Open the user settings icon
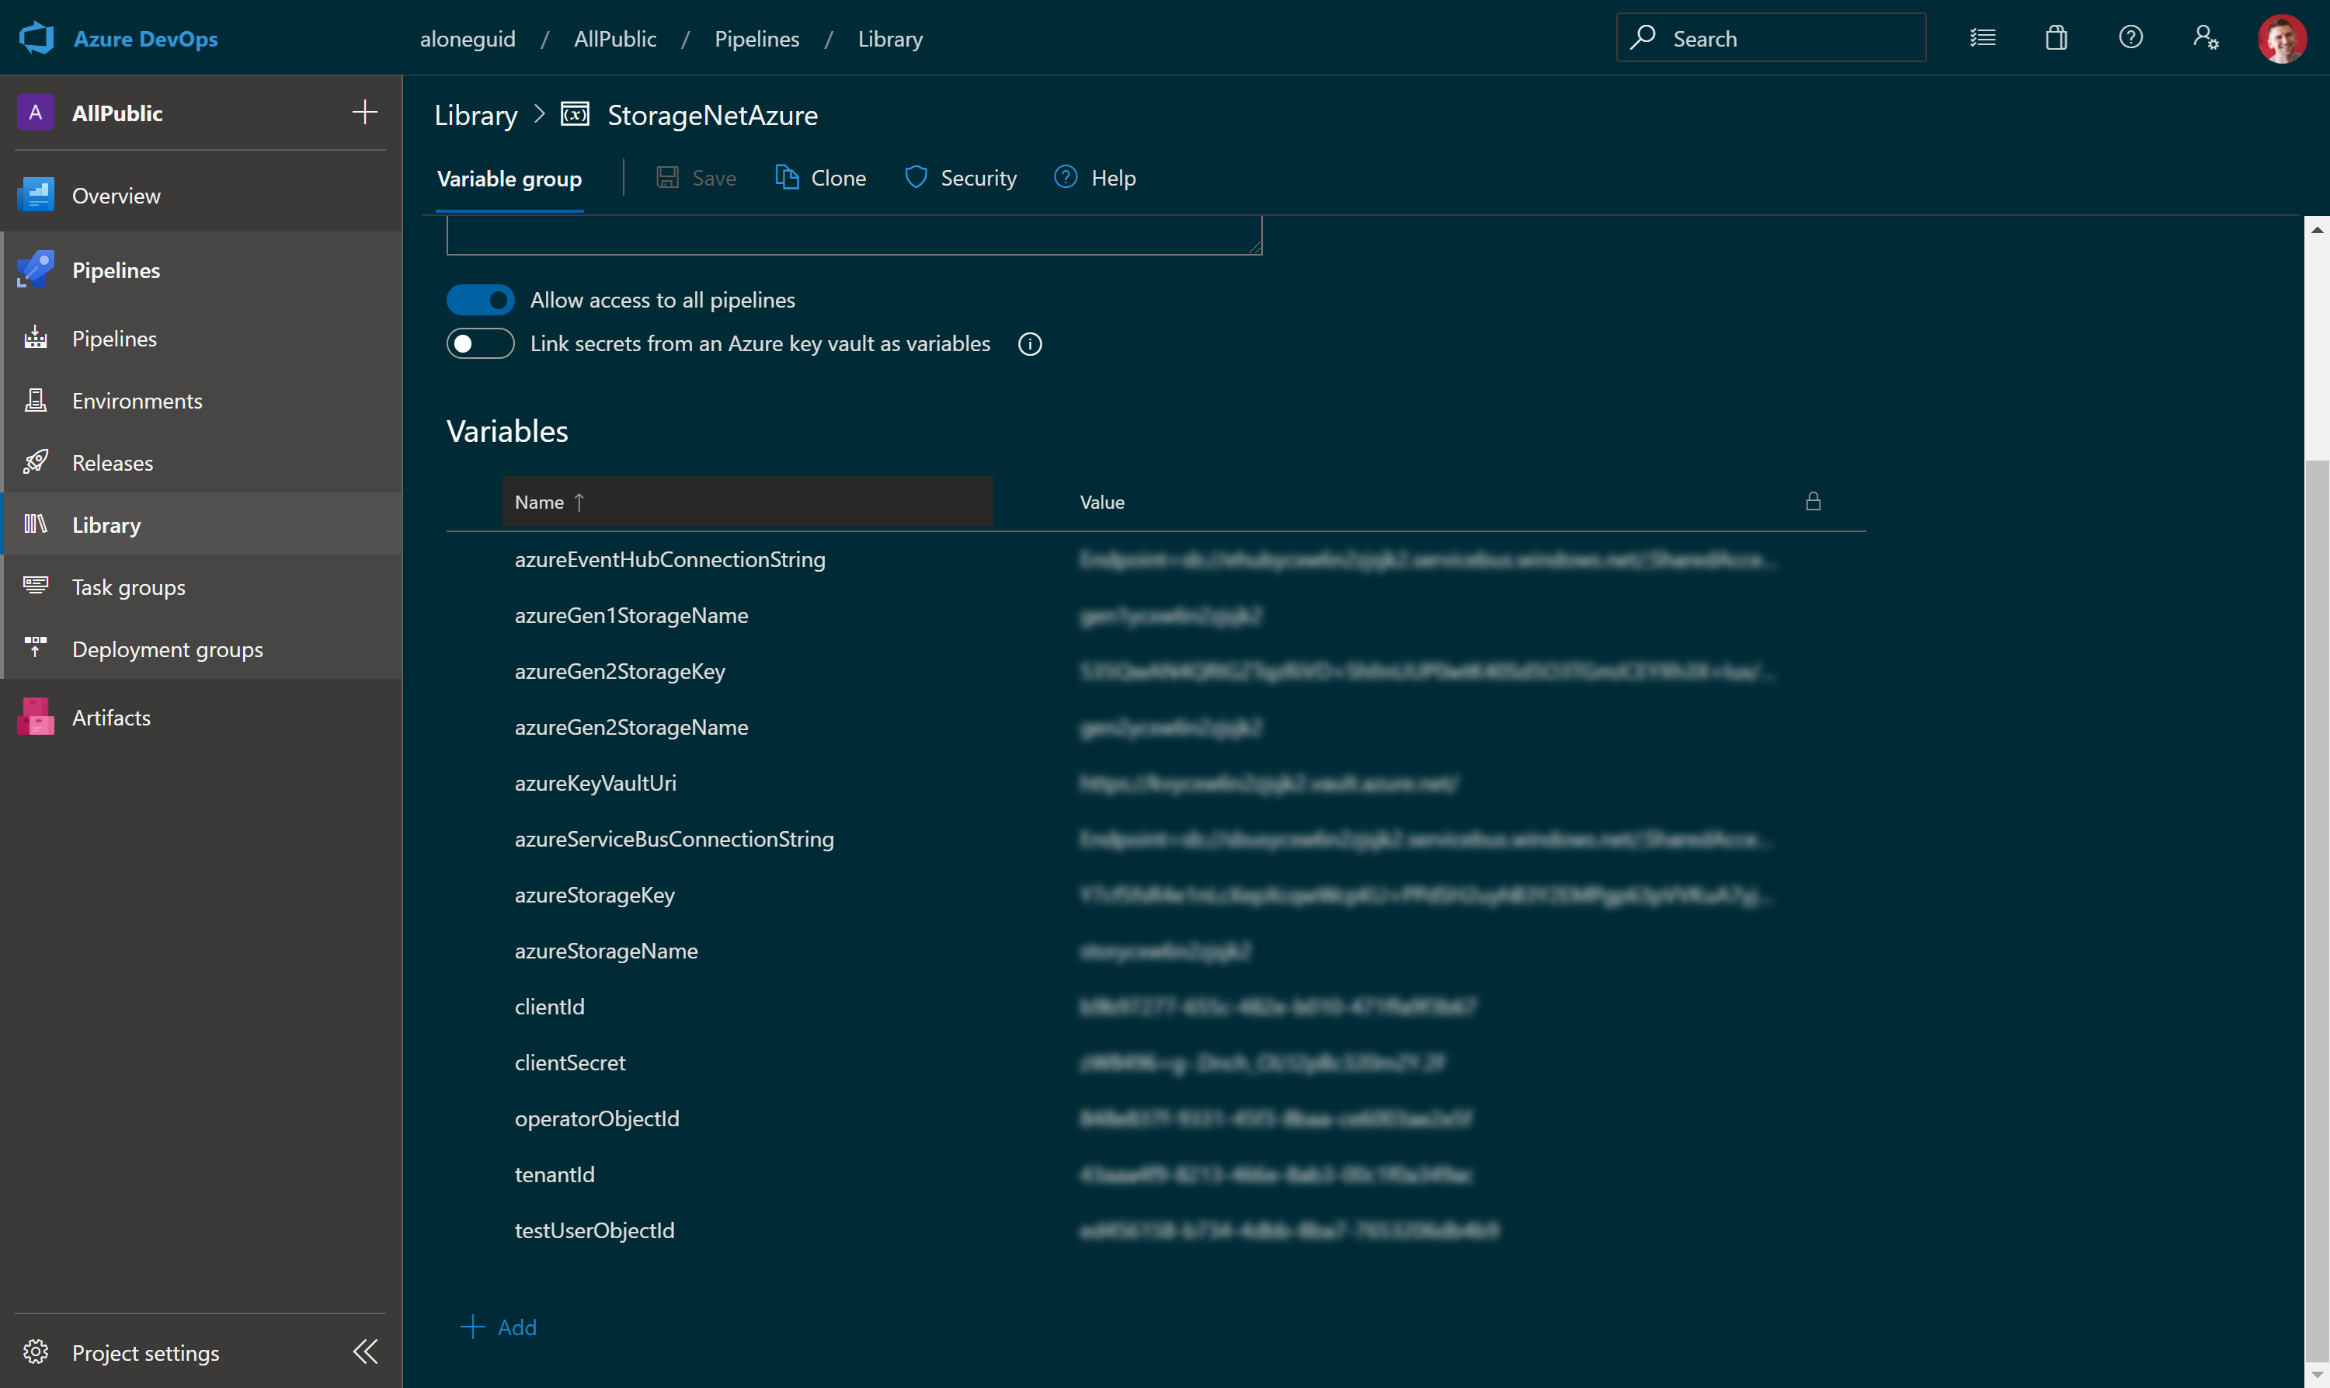2330x1388 pixels. tap(2206, 37)
